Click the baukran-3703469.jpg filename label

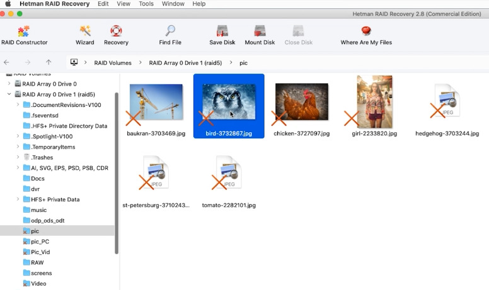click(156, 133)
